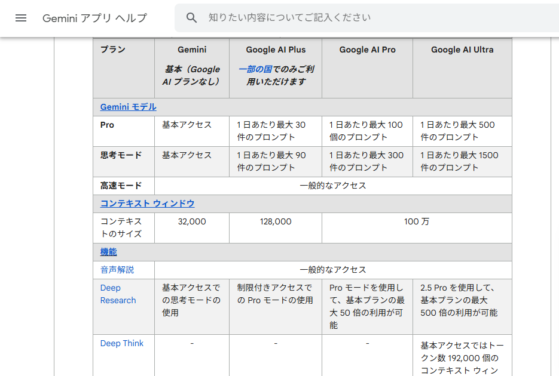Click the Google AI Ultra column header
The image size is (559, 376).
click(x=462, y=50)
